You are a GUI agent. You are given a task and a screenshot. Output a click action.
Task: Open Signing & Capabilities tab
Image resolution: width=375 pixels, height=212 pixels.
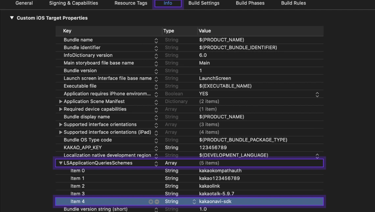(x=74, y=3)
